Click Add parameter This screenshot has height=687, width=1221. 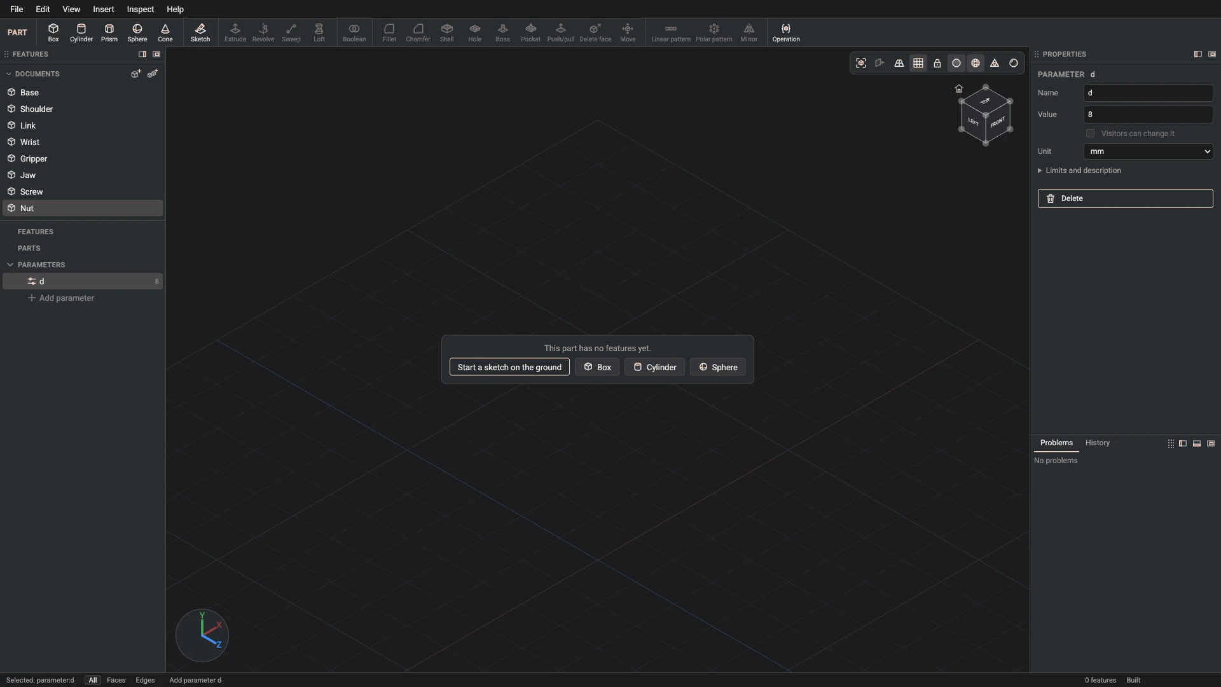coord(61,298)
